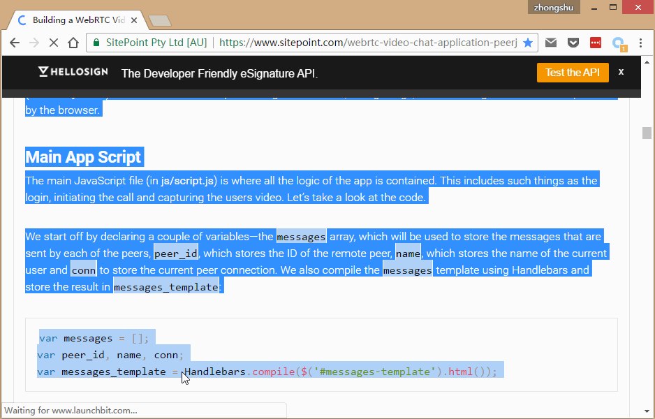Viewport: 655px width, 419px height.
Task: Click the Test the API button
Action: pos(573,73)
